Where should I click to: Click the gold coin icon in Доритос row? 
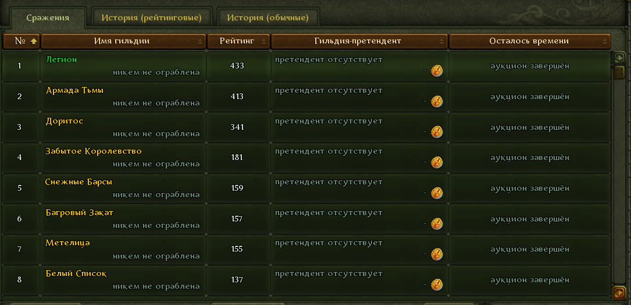[x=437, y=132]
